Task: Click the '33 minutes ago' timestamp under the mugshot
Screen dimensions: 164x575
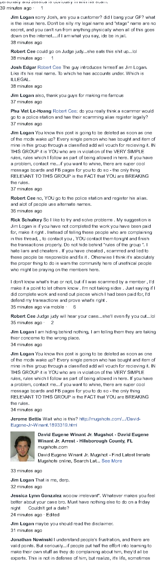Action: pyautogui.click(x=26, y=471)
